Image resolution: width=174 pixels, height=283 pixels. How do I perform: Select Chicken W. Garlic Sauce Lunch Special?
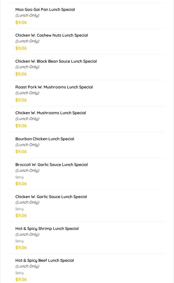87,206
